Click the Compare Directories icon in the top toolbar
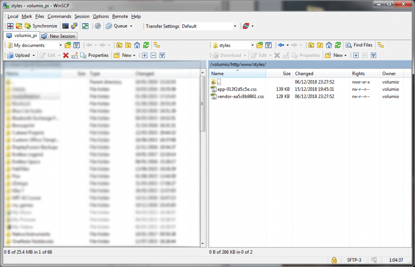This screenshot has width=415, height=267. tap(10, 26)
